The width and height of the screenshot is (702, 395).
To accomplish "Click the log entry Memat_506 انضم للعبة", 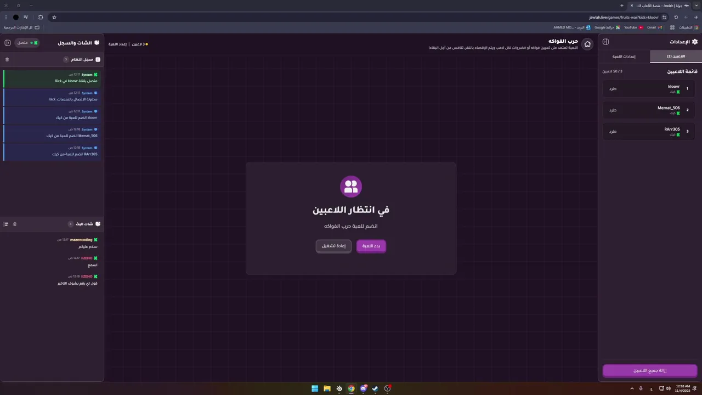I will [x=52, y=133].
